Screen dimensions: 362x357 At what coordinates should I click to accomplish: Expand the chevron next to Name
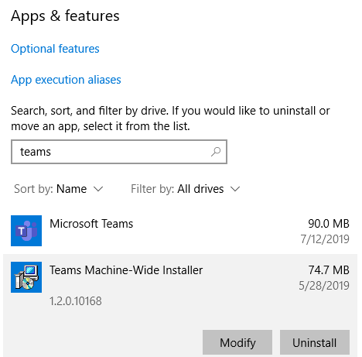click(98, 189)
